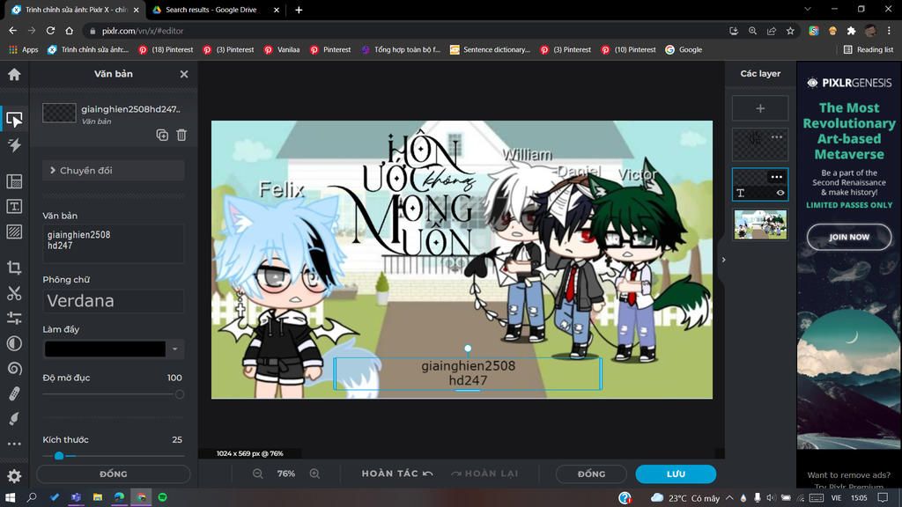Edit the Văn bản text box
Viewport: 902px width, 507px height.
point(114,243)
